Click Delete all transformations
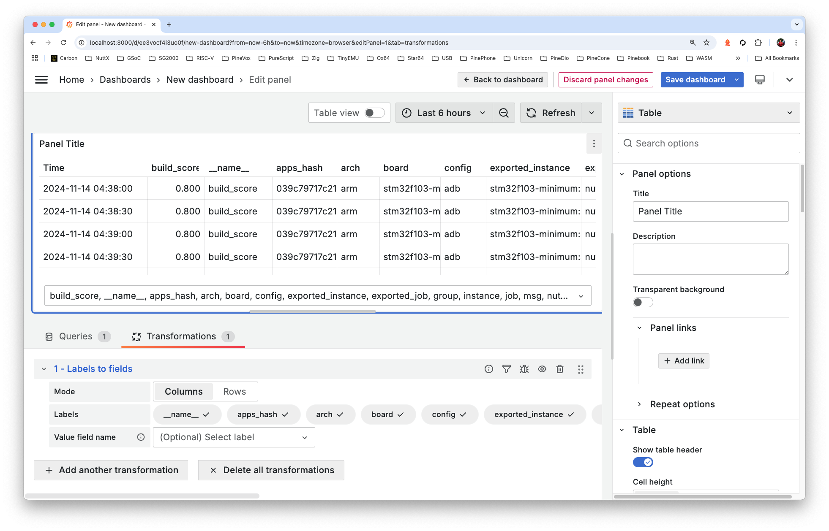 point(271,471)
